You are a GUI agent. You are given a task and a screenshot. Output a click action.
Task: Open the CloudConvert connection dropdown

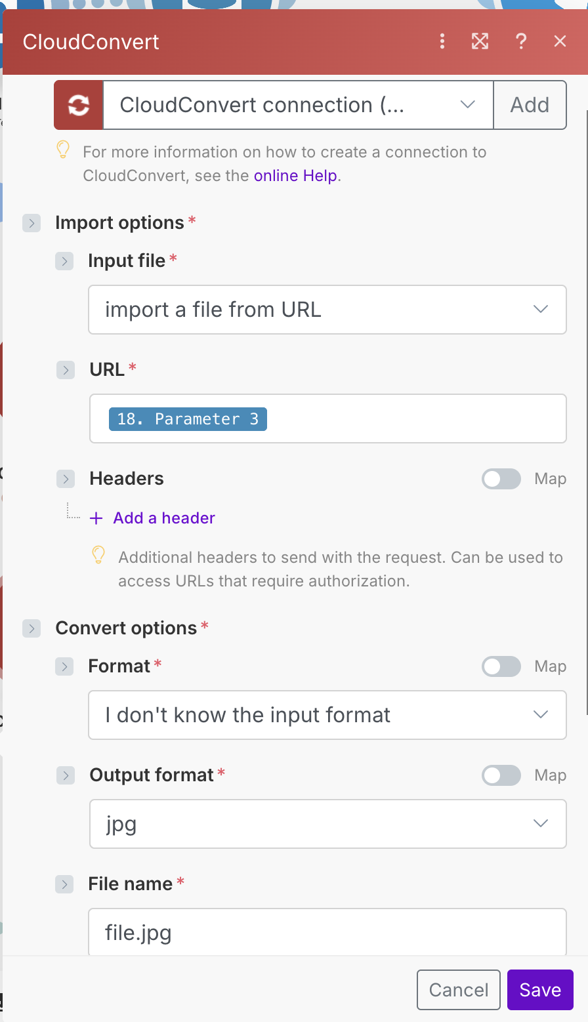click(x=298, y=105)
